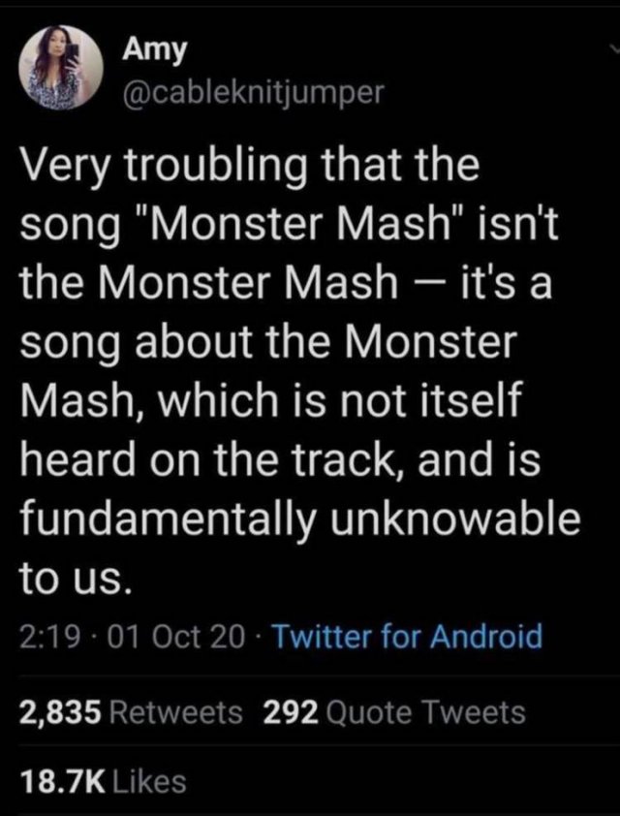View the 292 Quote Tweets list
620x816 pixels.
[394, 712]
